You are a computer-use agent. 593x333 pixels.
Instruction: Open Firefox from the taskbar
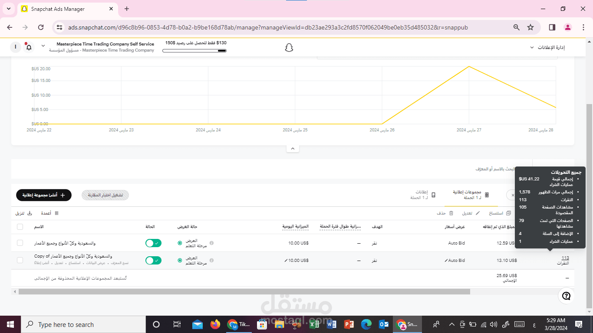tap(215, 324)
